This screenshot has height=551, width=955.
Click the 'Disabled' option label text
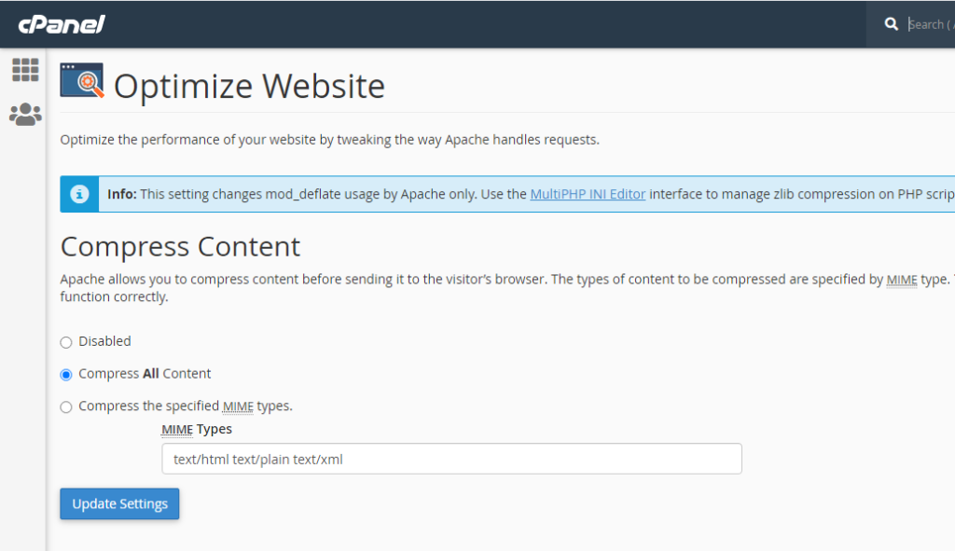click(104, 341)
